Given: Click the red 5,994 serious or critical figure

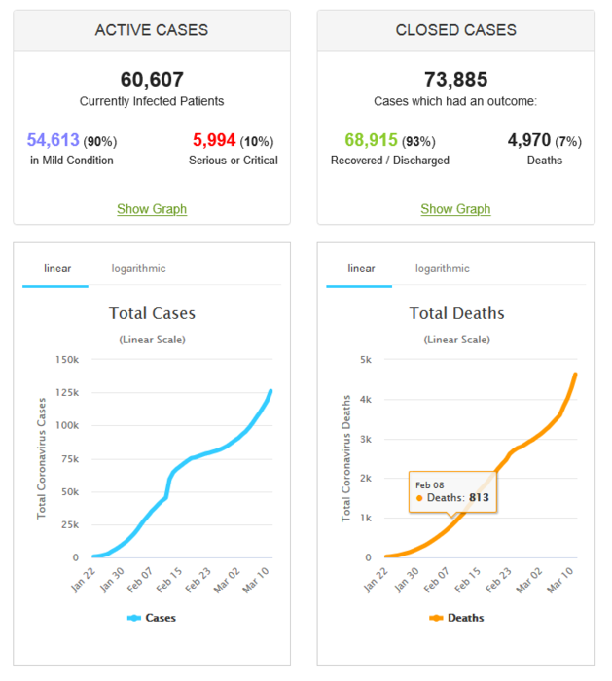Looking at the screenshot, I should pyautogui.click(x=214, y=141).
